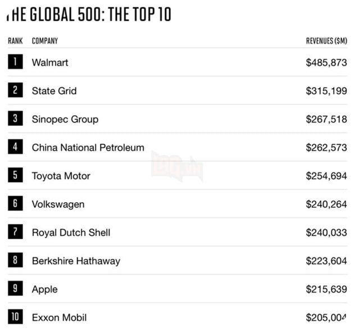Viewport: 354px width, 332px height.
Task: Click the rank 5 badge
Action: [15, 175]
